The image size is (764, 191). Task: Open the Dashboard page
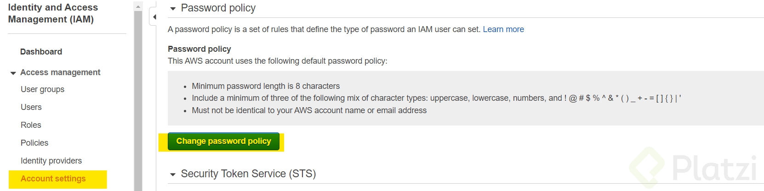41,52
